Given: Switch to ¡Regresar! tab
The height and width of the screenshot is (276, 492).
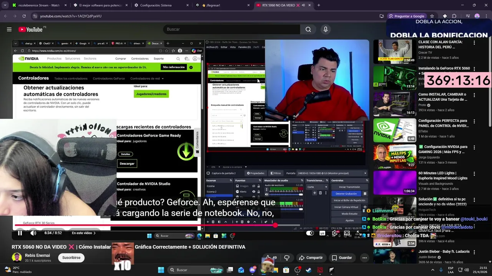Looking at the screenshot, I should (x=222, y=5).
